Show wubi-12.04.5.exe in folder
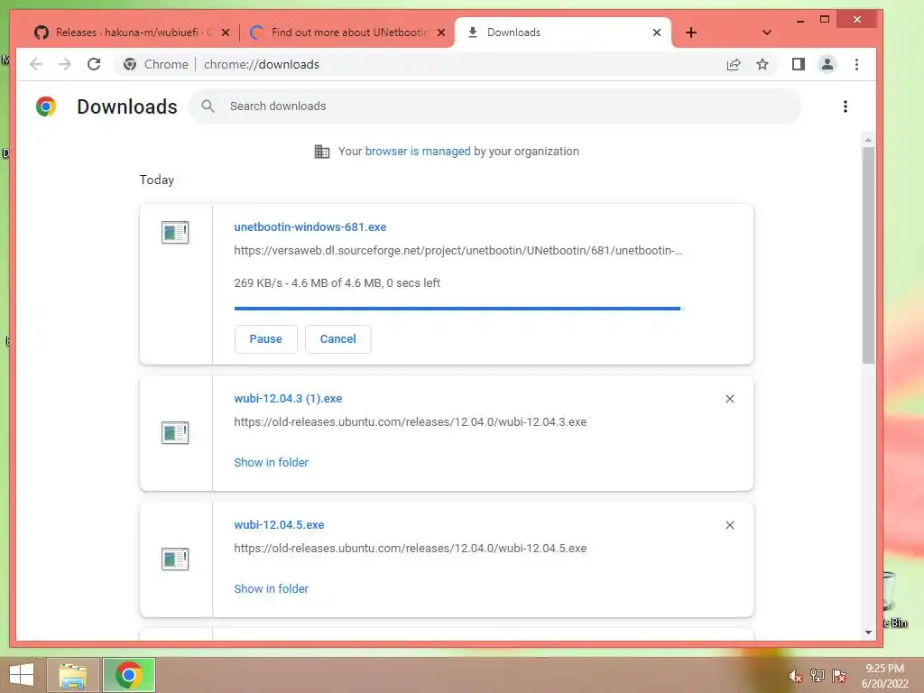The image size is (924, 693). pyautogui.click(x=271, y=588)
